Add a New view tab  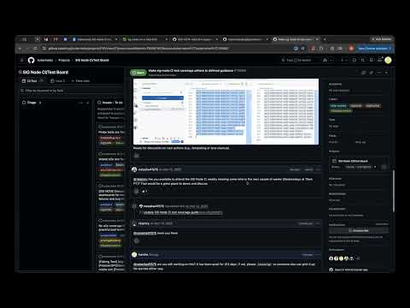pyautogui.click(x=80, y=81)
